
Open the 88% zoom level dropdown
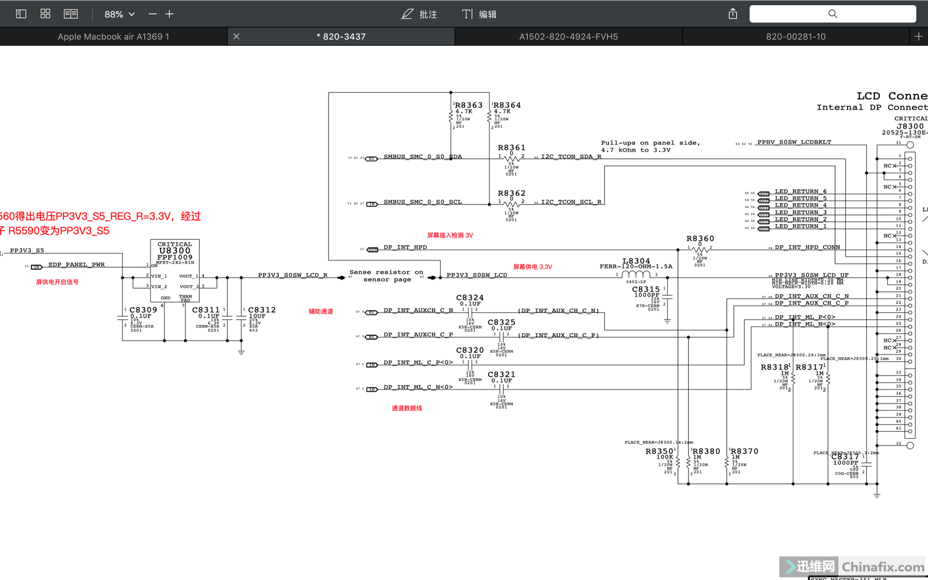(119, 14)
